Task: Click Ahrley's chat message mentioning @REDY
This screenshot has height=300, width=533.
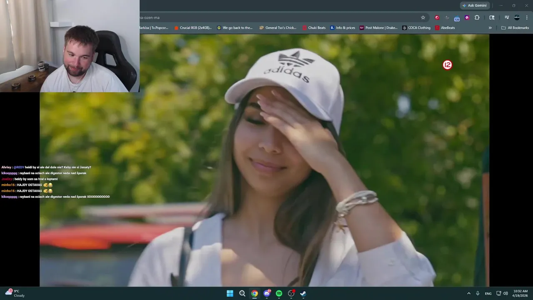Action: click(46, 167)
